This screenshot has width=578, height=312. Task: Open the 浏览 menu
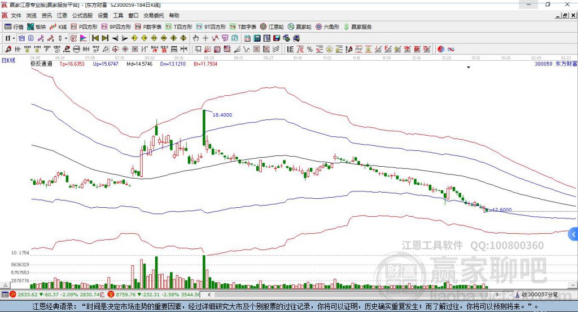click(32, 15)
